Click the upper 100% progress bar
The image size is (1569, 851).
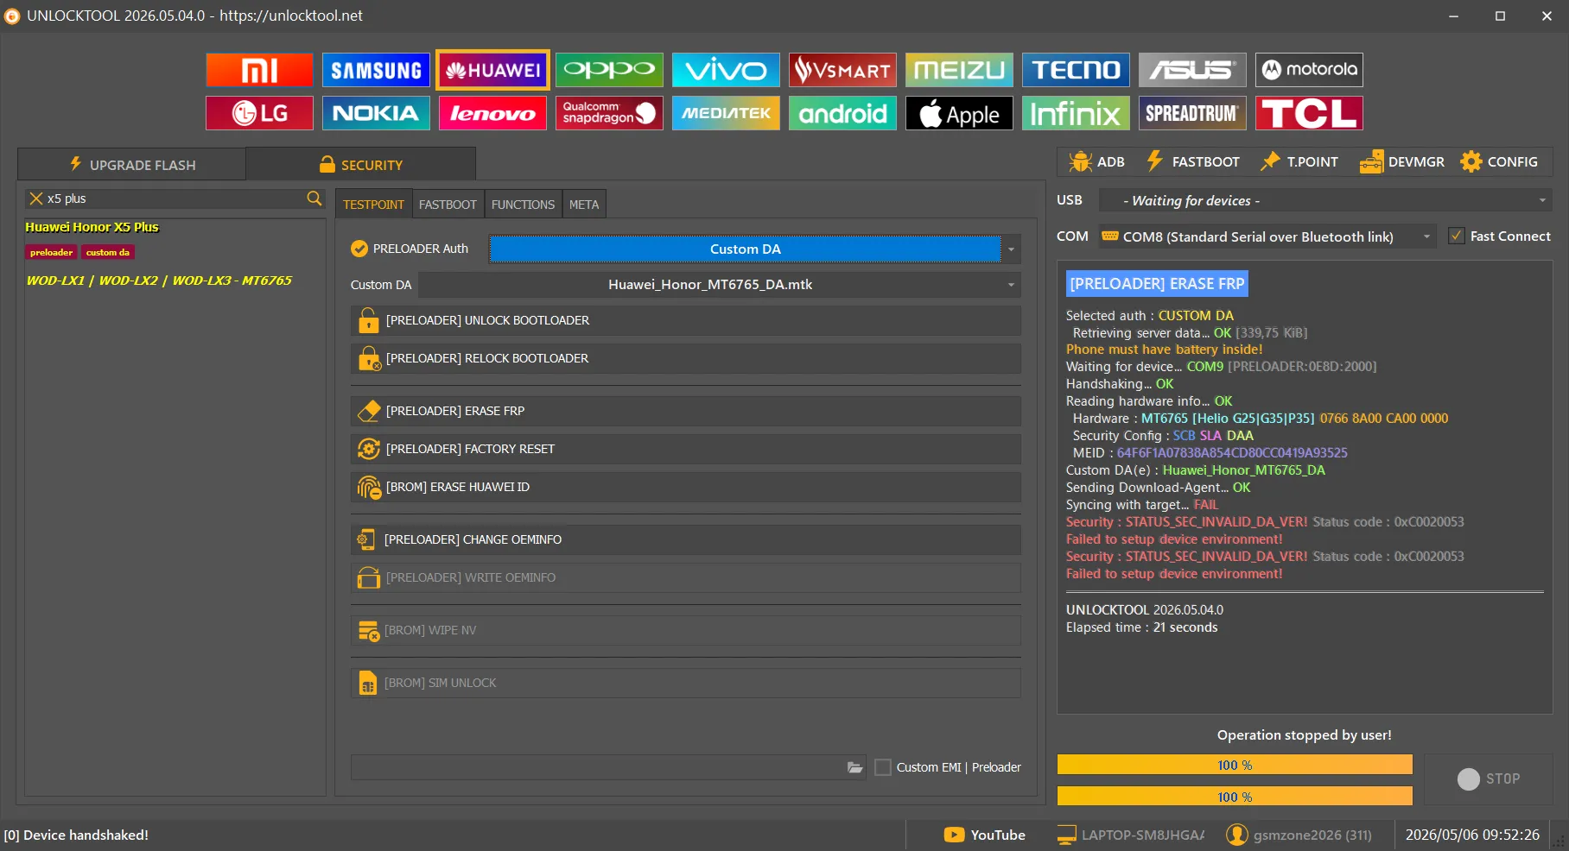click(1235, 765)
